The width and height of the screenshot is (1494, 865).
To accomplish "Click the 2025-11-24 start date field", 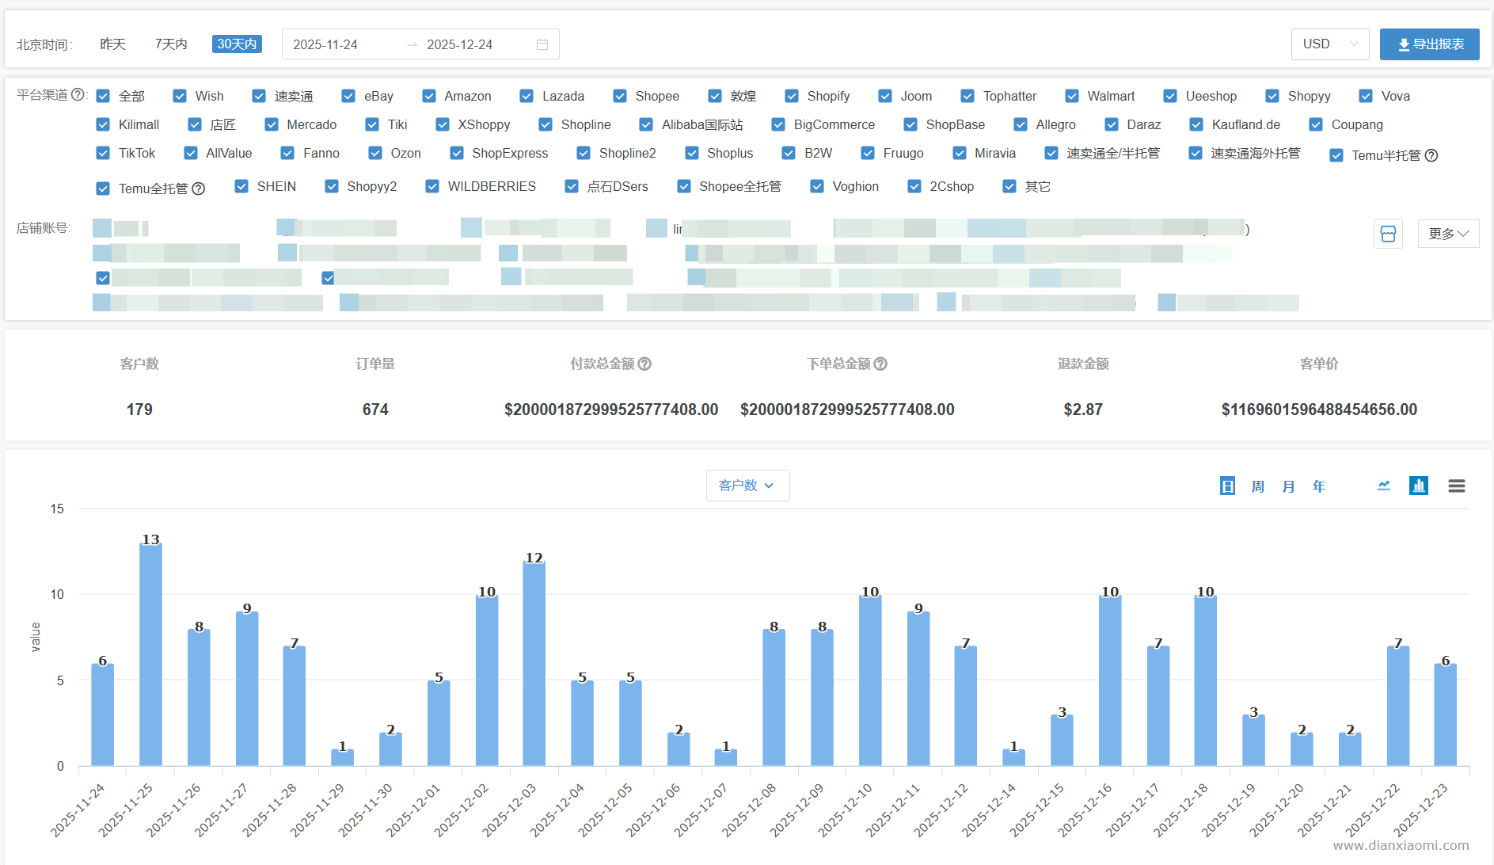I will [x=325, y=44].
